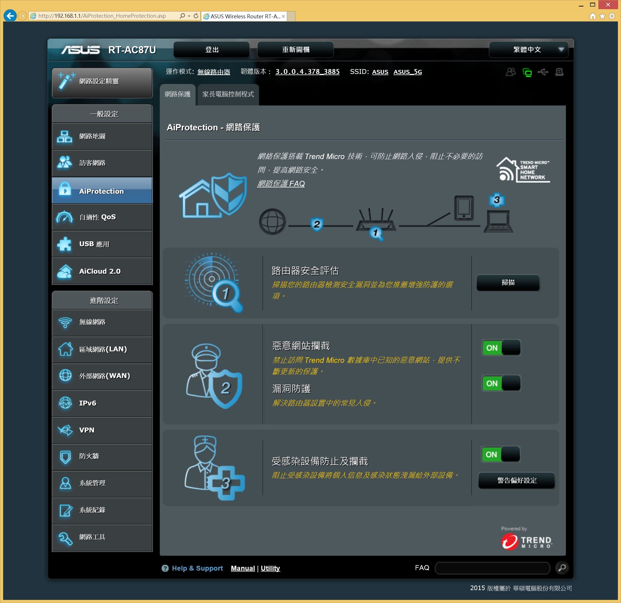Click the firmware version 3.0.0.4.378_3885 link

coord(307,72)
